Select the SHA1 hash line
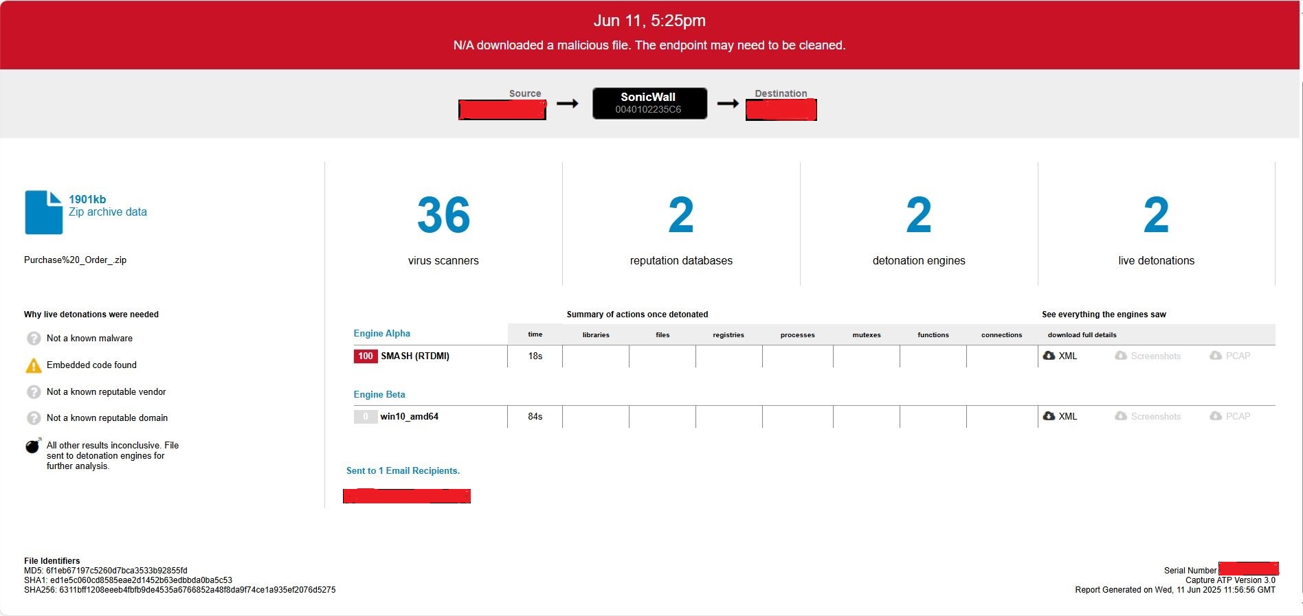Image resolution: width=1303 pixels, height=616 pixels. coord(129,580)
